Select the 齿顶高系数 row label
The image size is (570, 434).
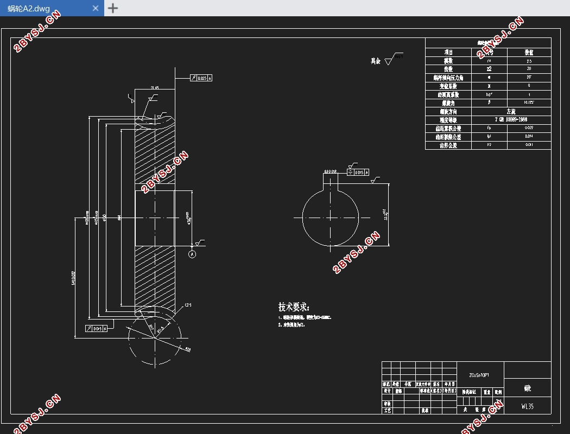point(448,95)
